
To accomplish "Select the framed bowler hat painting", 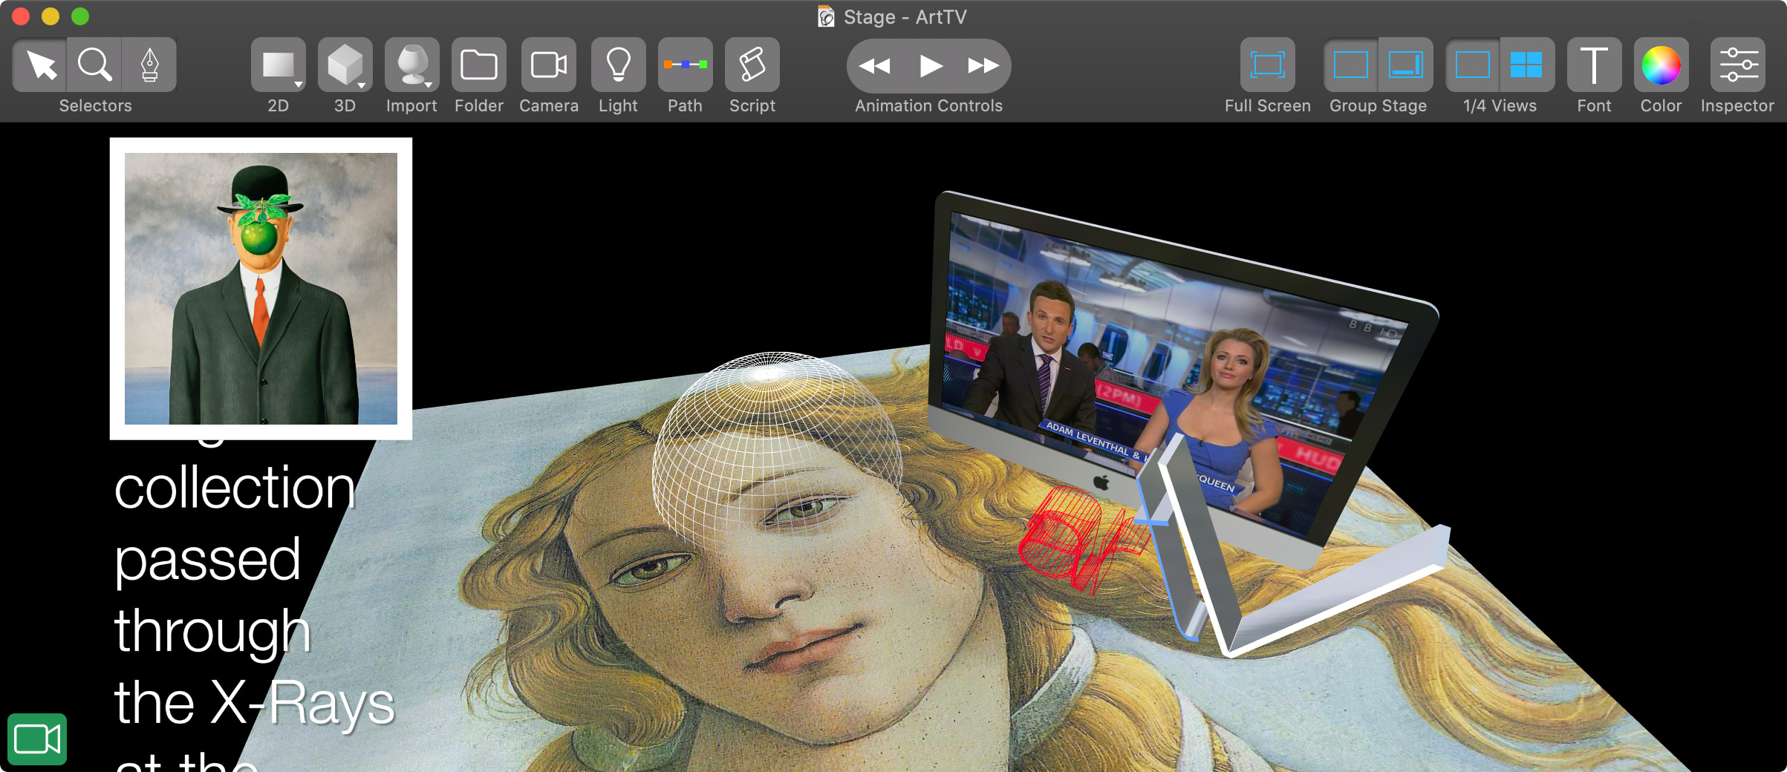I will tap(261, 289).
